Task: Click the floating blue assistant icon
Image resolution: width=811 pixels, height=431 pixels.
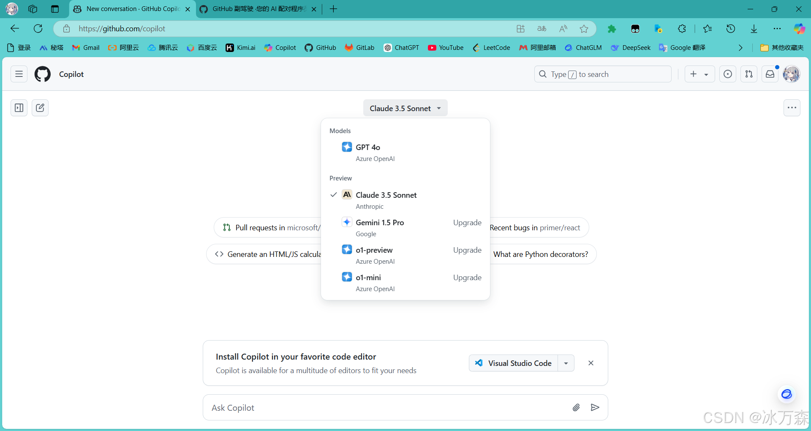Action: click(787, 394)
